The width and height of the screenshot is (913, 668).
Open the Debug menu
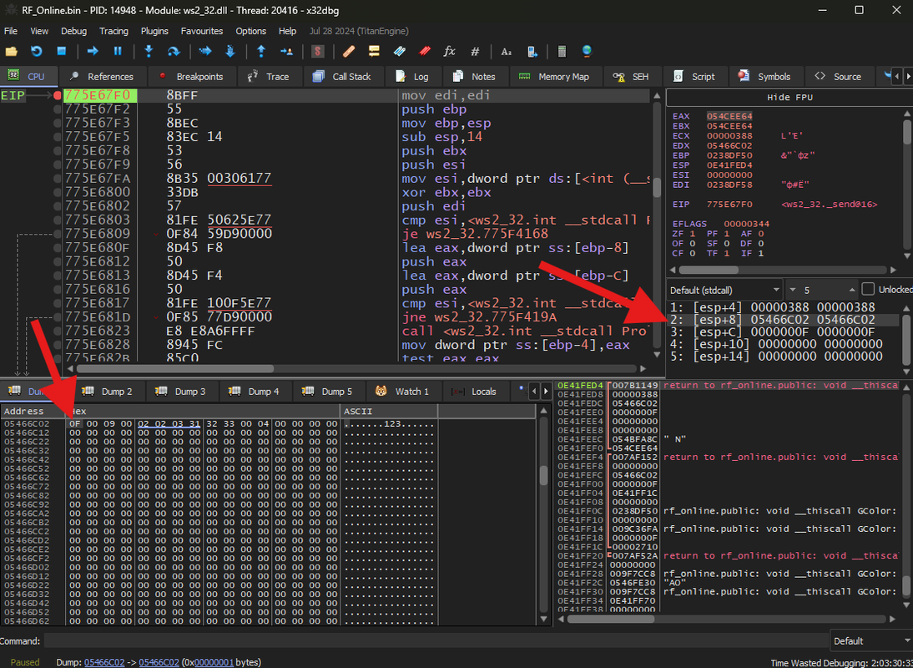click(74, 31)
